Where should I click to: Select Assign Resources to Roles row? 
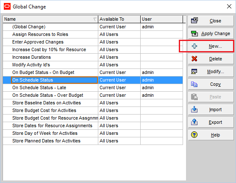tap(93, 34)
